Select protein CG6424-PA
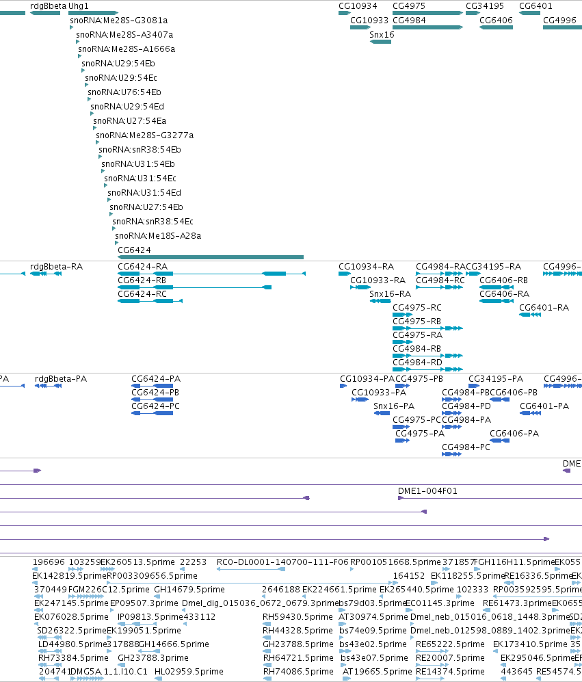The height and width of the screenshot is (682, 582). [153, 386]
